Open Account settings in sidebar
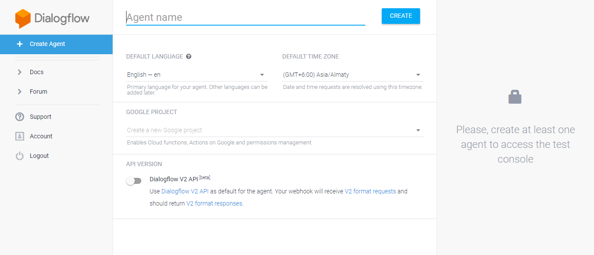 pyautogui.click(x=41, y=136)
